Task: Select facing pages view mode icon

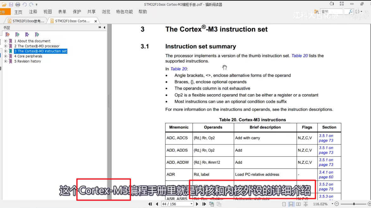Action: (298, 204)
